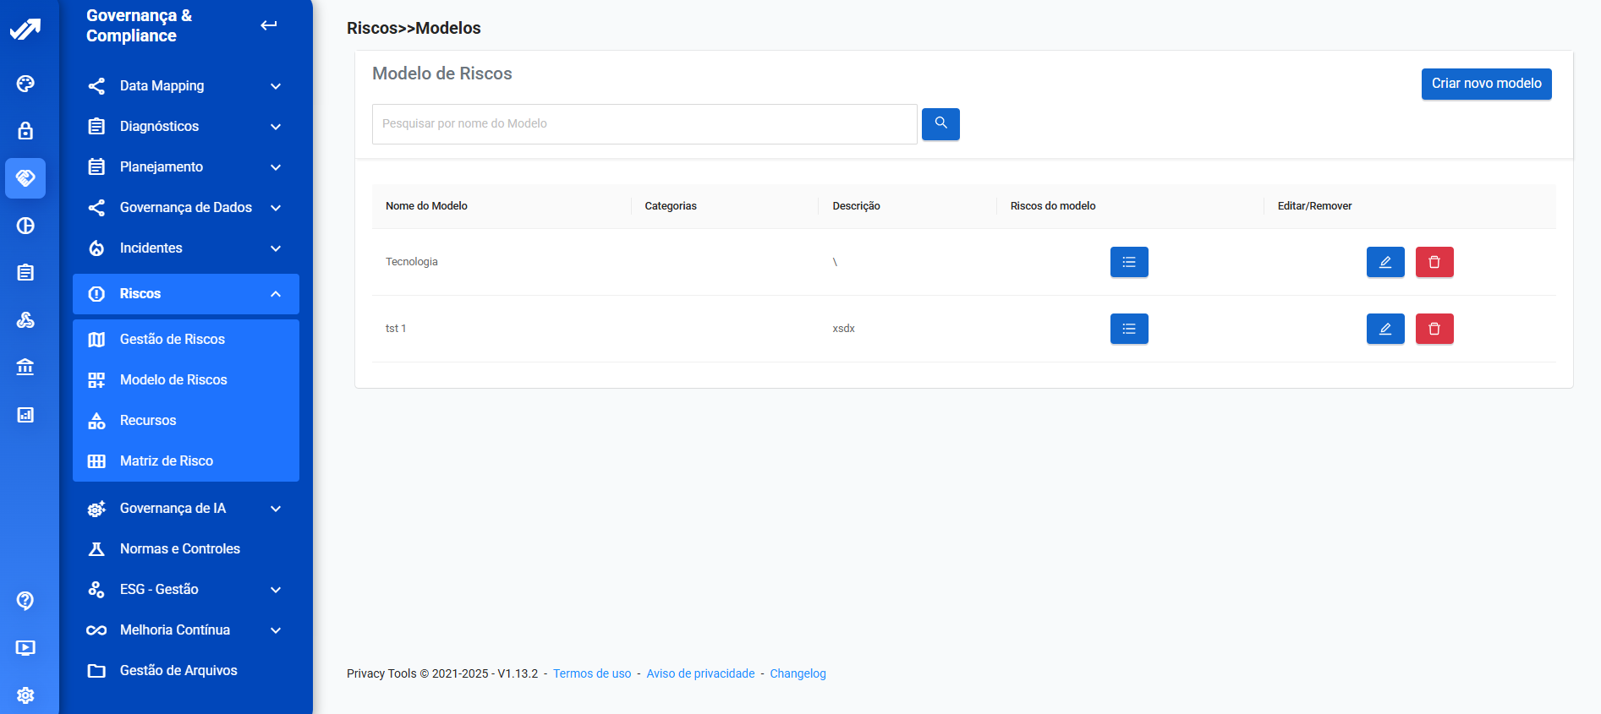Open Gestão de Riscos menu item
This screenshot has width=1601, height=714.
tap(173, 340)
